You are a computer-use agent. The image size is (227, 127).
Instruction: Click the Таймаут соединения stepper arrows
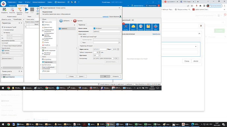(99, 52)
